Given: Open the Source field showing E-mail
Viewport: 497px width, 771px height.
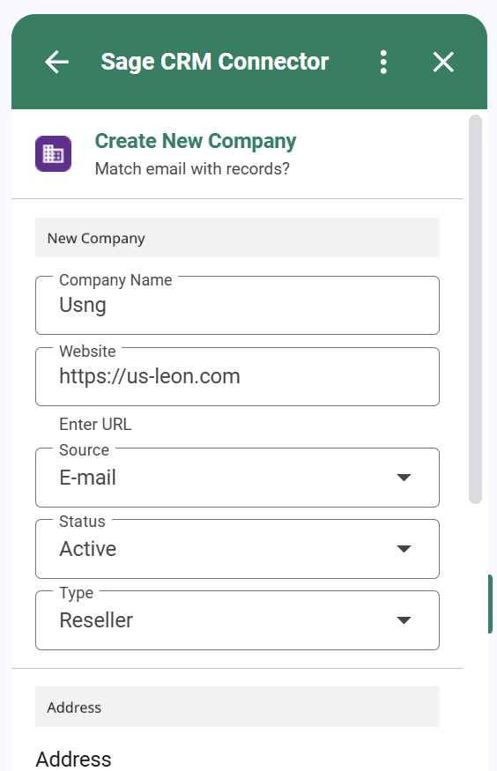Looking at the screenshot, I should pos(237,478).
